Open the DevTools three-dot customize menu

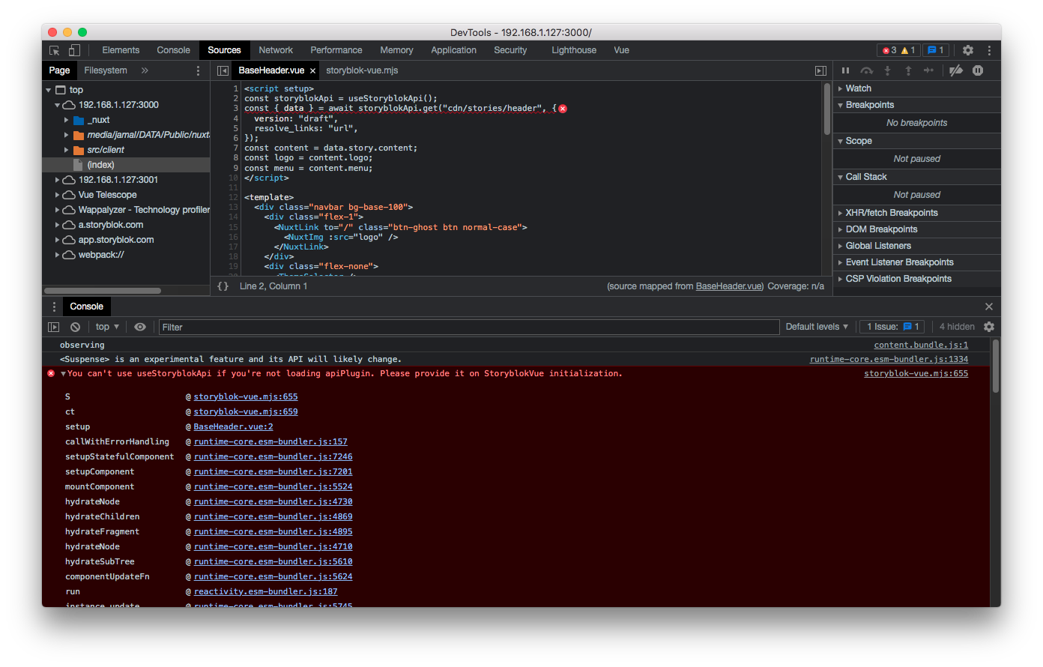989,50
